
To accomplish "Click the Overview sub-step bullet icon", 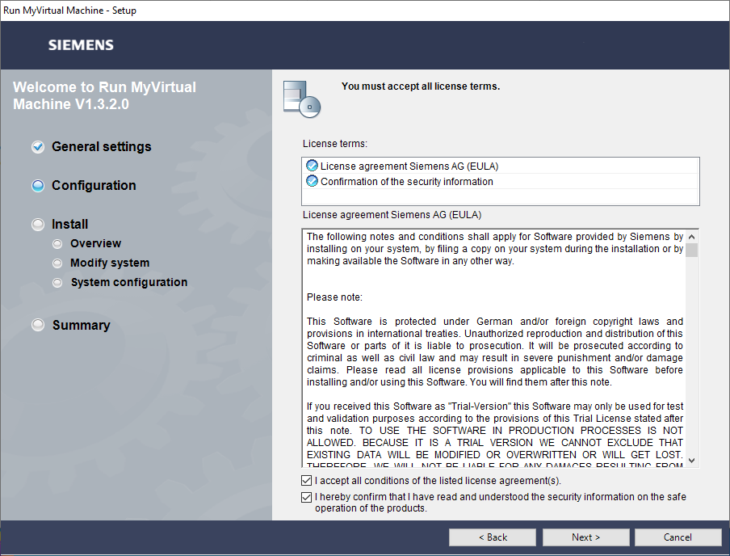I will pos(57,244).
